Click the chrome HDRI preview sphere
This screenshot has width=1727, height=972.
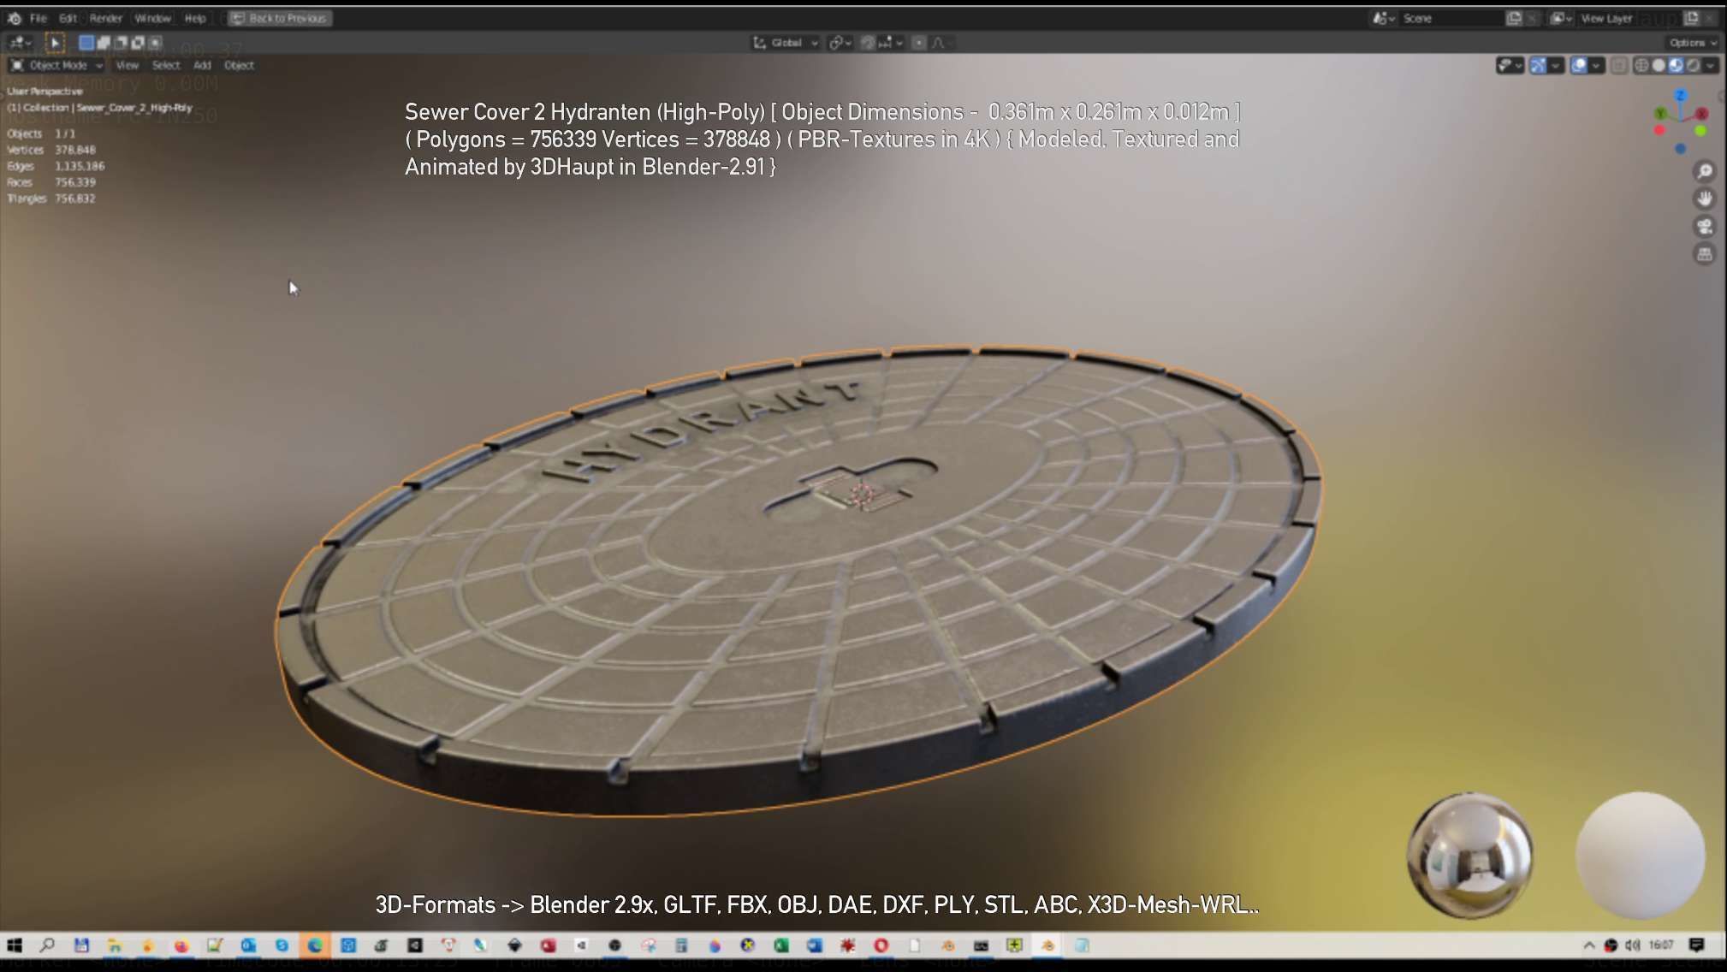click(1469, 855)
